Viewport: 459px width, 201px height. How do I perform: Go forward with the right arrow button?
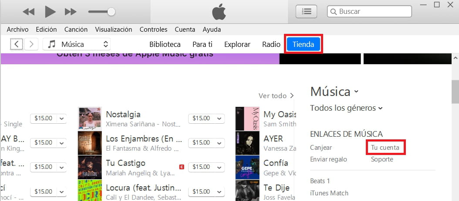click(31, 44)
